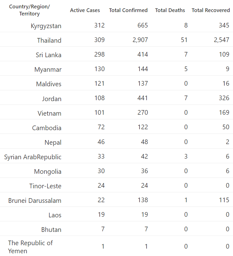Click the Total Confirmed column header
This screenshot has width=233, height=256.
[128, 10]
